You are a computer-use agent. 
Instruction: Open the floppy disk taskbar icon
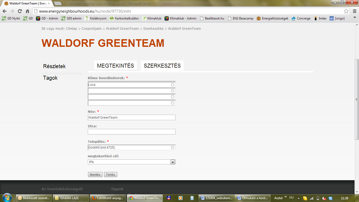coord(169,198)
